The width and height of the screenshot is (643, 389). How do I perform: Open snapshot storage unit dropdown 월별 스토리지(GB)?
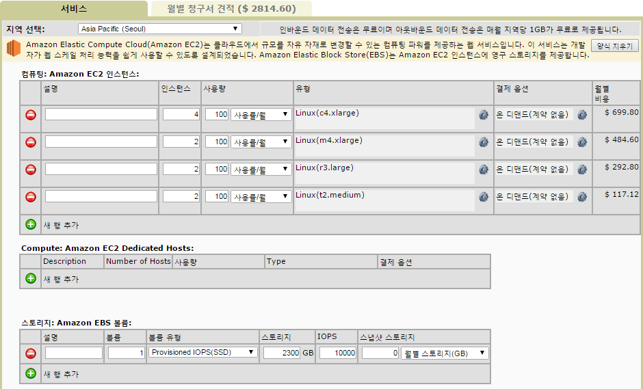(x=445, y=353)
